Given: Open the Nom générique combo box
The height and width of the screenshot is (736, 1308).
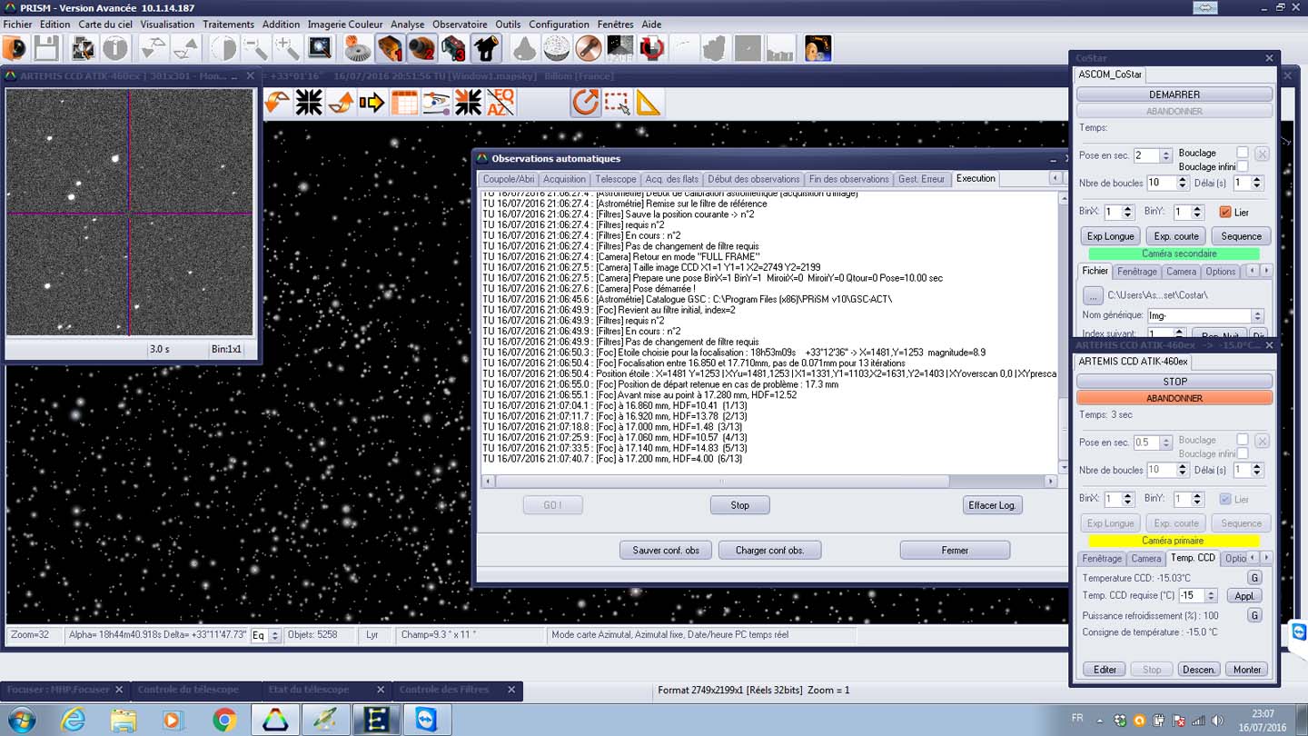Looking at the screenshot, I should [x=1257, y=315].
